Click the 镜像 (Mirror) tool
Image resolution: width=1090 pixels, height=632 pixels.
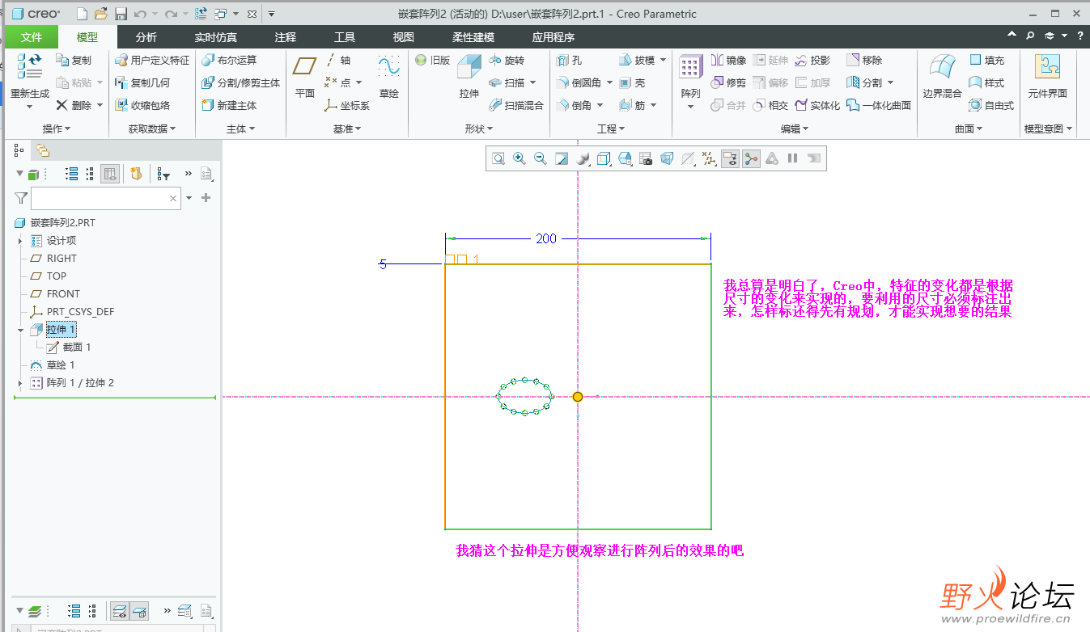(x=728, y=60)
